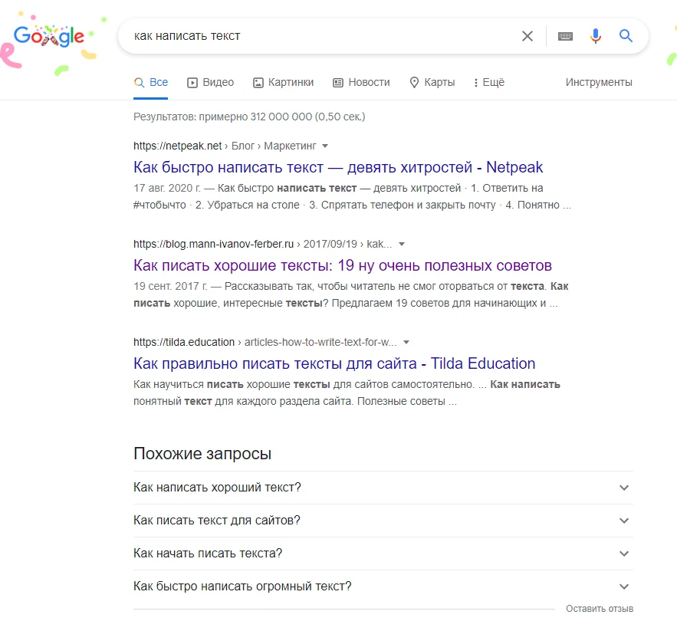Expand "Как быстро написать огромный текст?" question
677x631 pixels.
point(624,587)
